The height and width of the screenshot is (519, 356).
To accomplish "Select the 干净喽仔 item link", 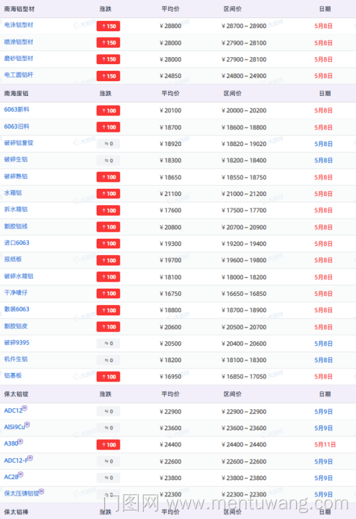I will (16, 293).
